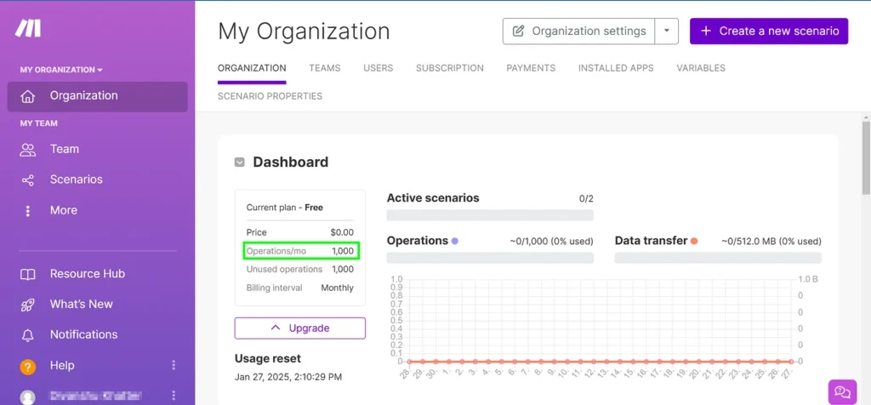Click the Notifications bell icon

27,335
